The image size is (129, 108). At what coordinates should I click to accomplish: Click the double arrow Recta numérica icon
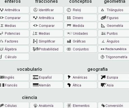pos(103,49)
